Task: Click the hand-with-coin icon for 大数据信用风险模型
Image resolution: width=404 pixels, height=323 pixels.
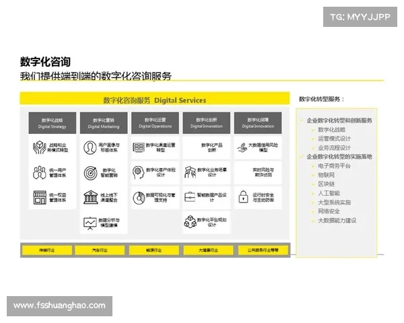Action: (242, 147)
